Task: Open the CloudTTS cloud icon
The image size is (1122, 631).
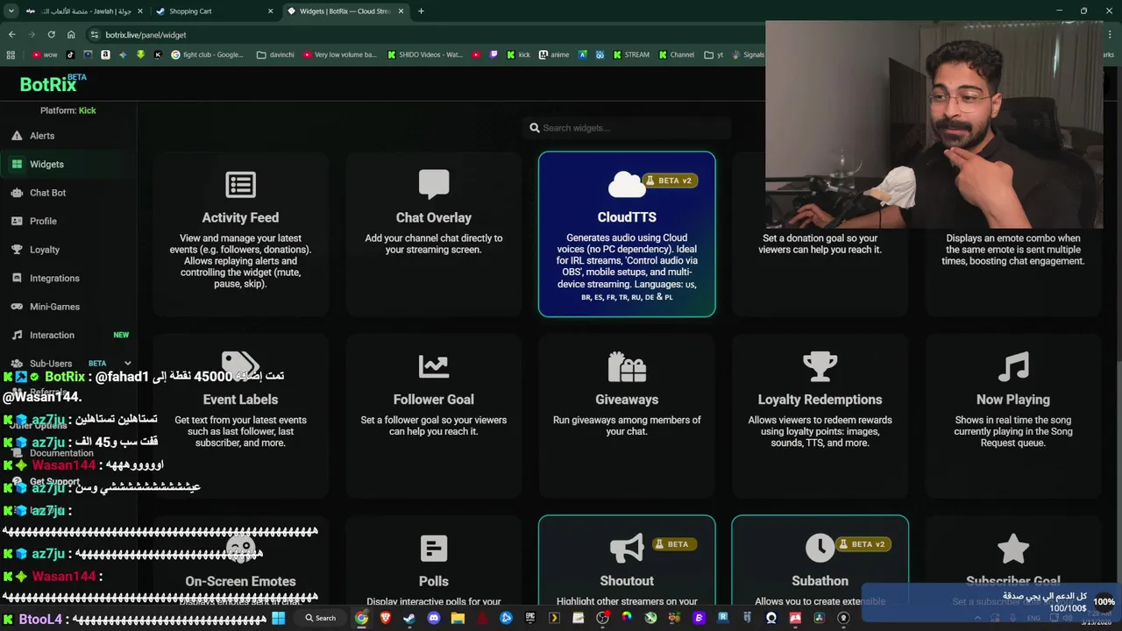Action: [x=626, y=184]
